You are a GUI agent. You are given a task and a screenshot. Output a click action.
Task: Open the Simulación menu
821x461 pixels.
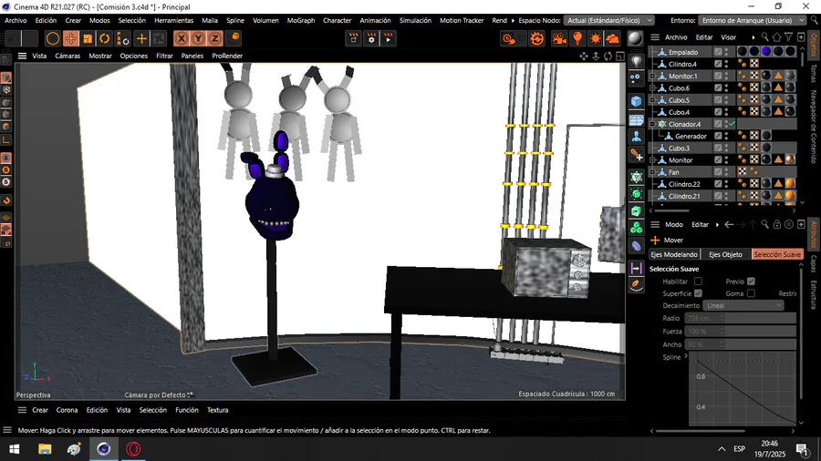415,20
